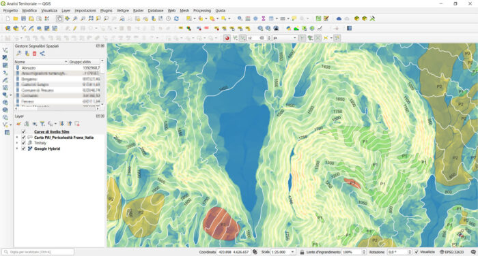Click the blue book icon in second toolbar

click(x=349, y=29)
